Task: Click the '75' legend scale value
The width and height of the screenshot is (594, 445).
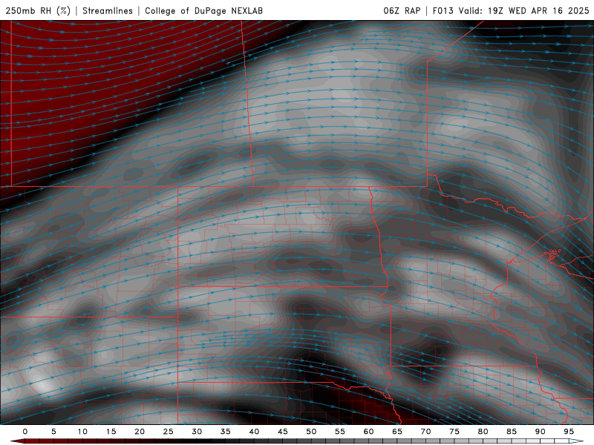Action: click(x=454, y=432)
